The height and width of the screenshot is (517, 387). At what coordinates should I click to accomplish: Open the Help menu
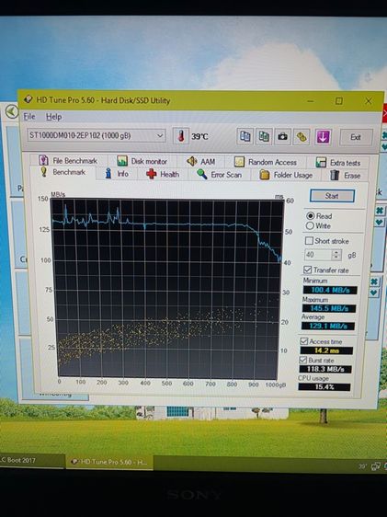[53, 117]
